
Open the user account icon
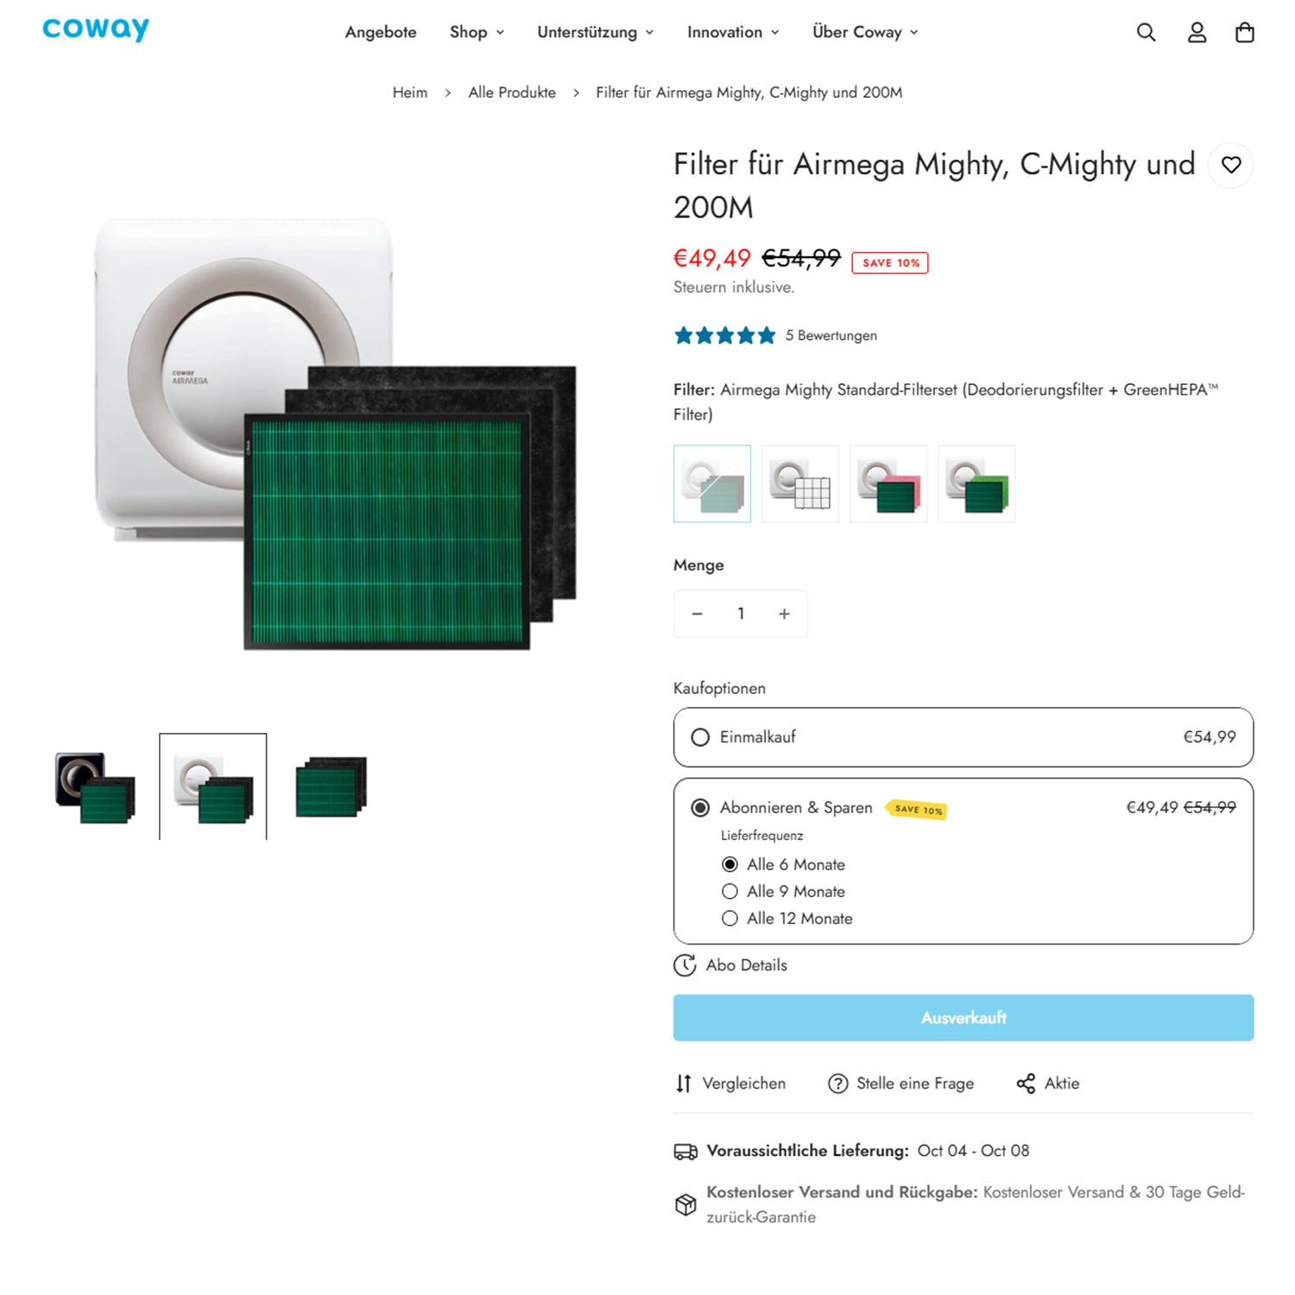point(1197,33)
